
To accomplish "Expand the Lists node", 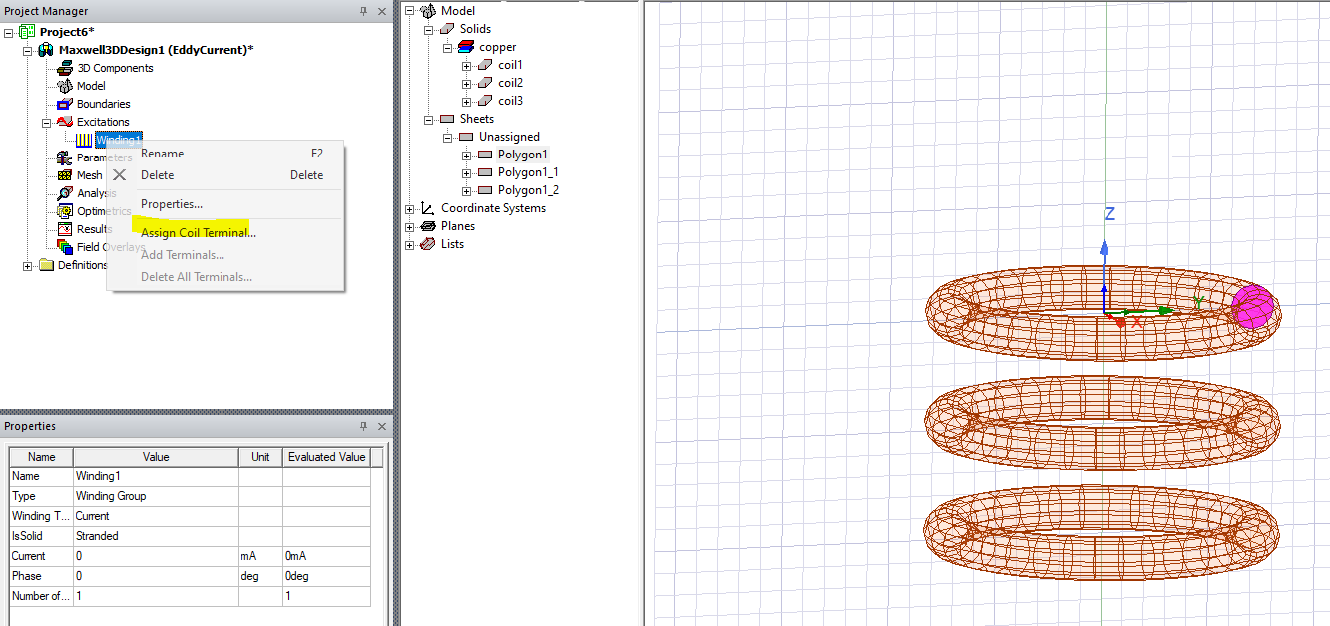I will click(409, 244).
